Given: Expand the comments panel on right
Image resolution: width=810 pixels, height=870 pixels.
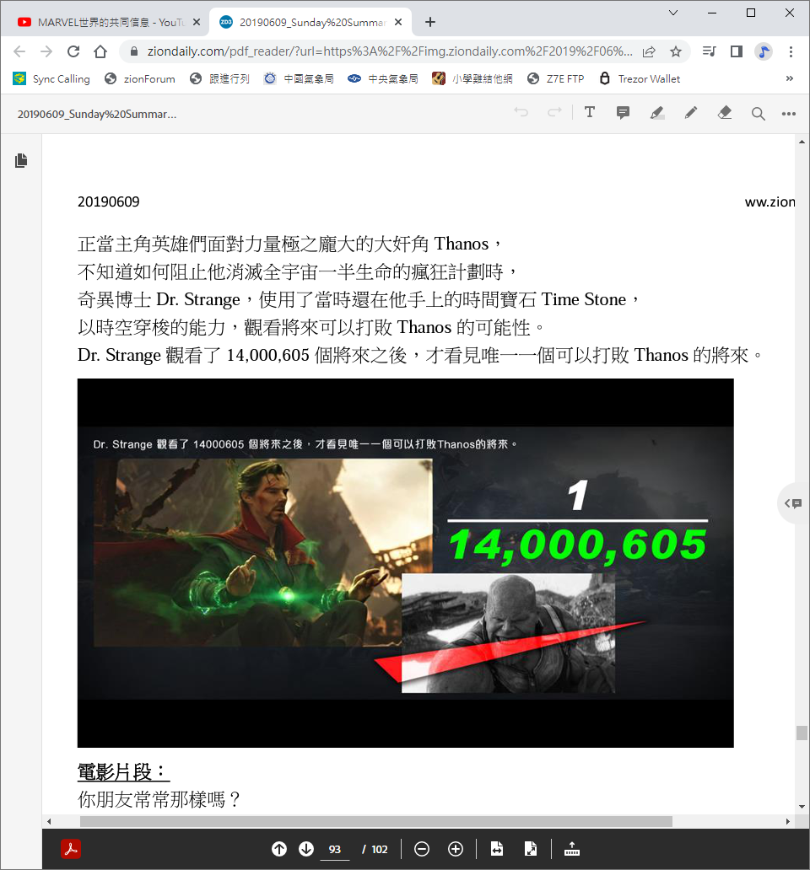Looking at the screenshot, I should pos(793,503).
